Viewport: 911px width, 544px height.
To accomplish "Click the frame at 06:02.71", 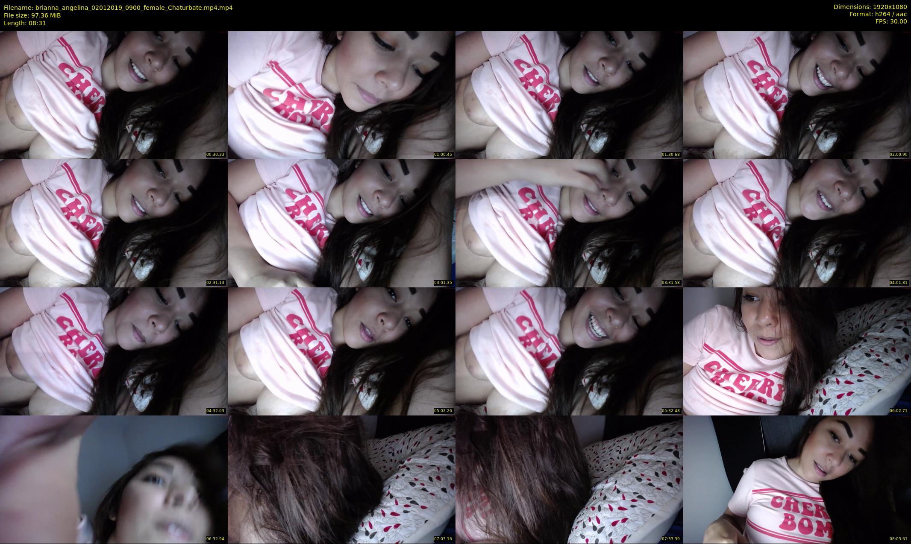I will coord(797,351).
